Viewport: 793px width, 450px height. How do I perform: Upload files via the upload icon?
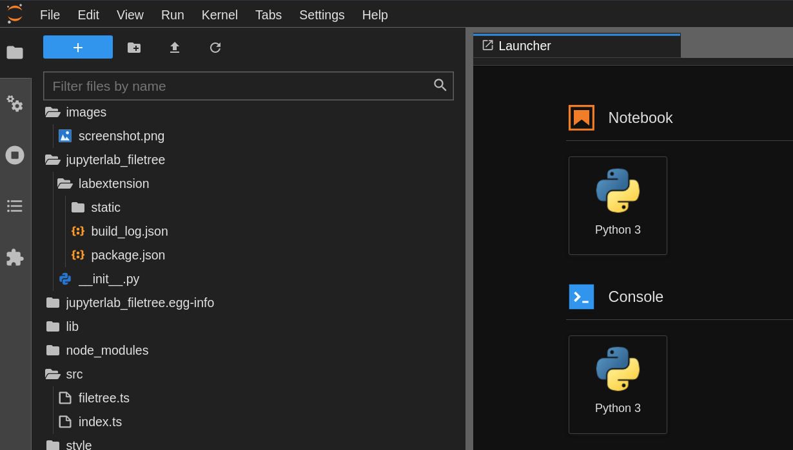tap(174, 47)
